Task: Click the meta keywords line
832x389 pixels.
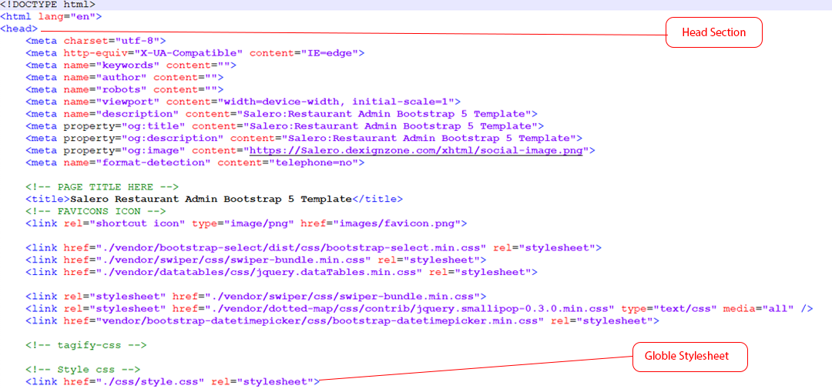Action: (130, 65)
